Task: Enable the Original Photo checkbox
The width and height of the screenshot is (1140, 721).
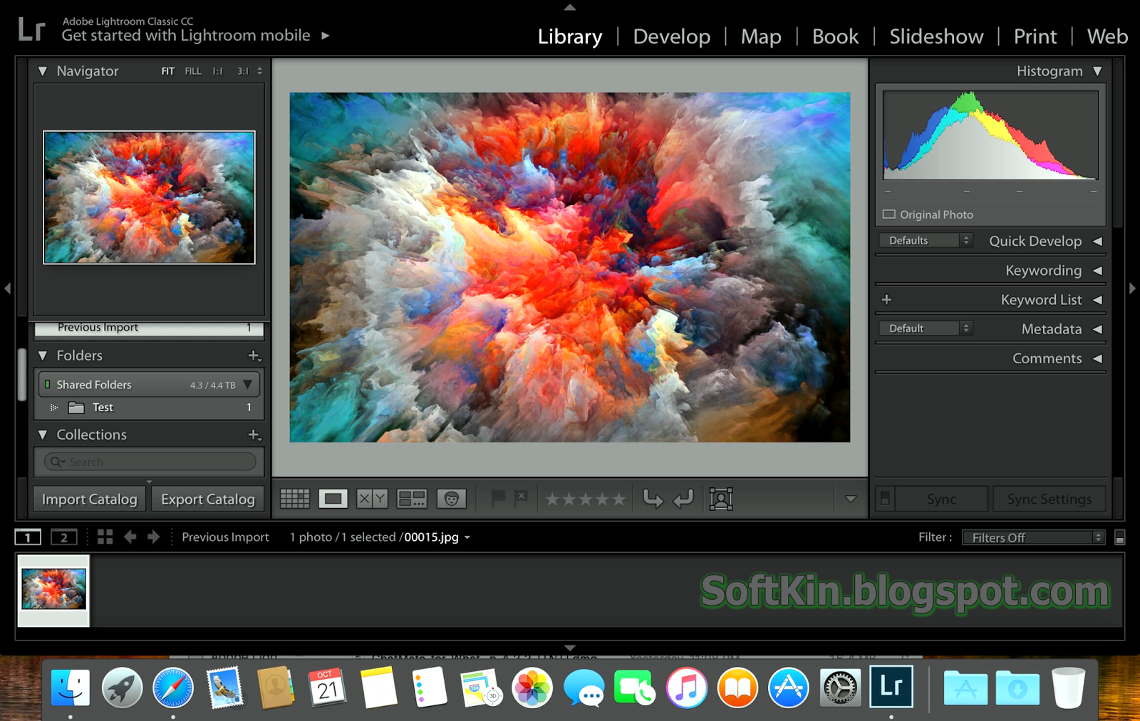Action: pos(889,214)
